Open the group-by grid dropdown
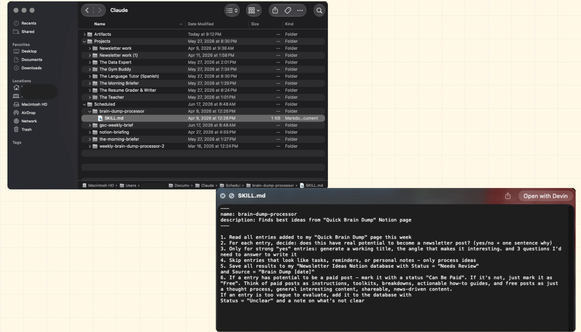 253,10
